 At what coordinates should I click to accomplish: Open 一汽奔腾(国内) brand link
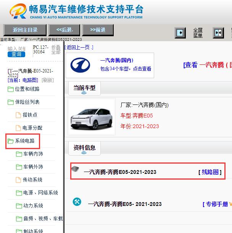[x=117, y=60]
